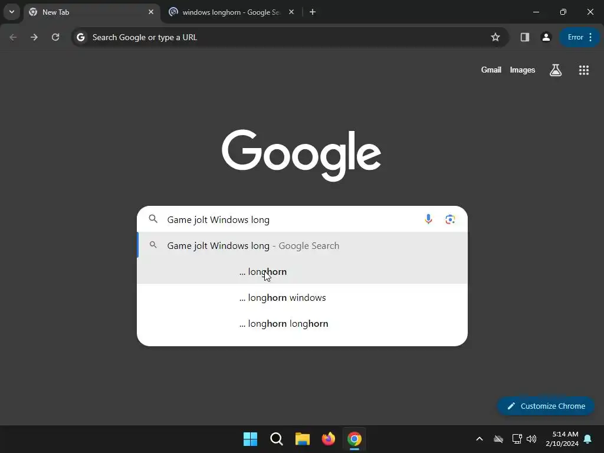
Task: Open the profile avatar menu
Action: [546, 37]
